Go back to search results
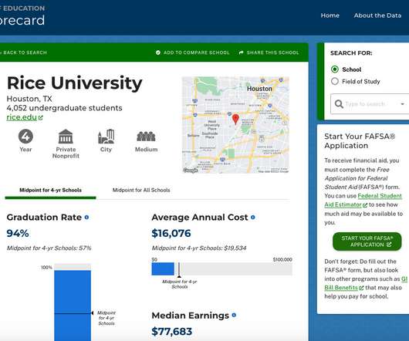This screenshot has height=341, width=409. [23, 52]
